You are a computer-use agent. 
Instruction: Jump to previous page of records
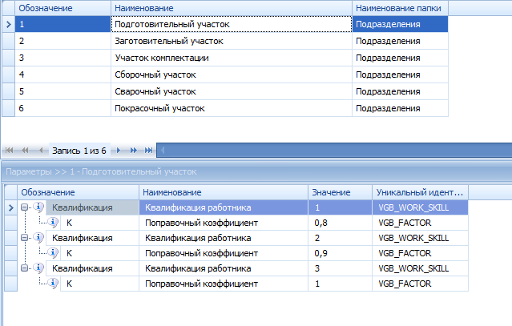(24, 151)
